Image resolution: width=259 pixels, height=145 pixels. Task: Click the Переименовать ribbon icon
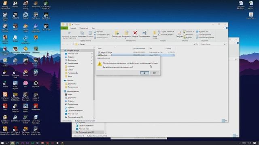click(144, 34)
